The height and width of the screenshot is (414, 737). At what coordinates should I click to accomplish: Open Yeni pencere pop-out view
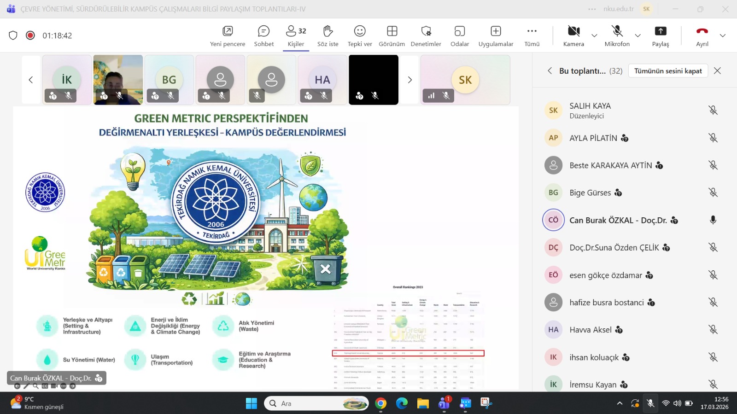[x=228, y=36]
